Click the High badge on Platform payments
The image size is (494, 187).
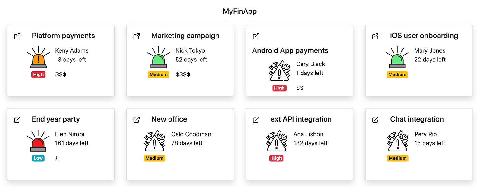[38, 74]
